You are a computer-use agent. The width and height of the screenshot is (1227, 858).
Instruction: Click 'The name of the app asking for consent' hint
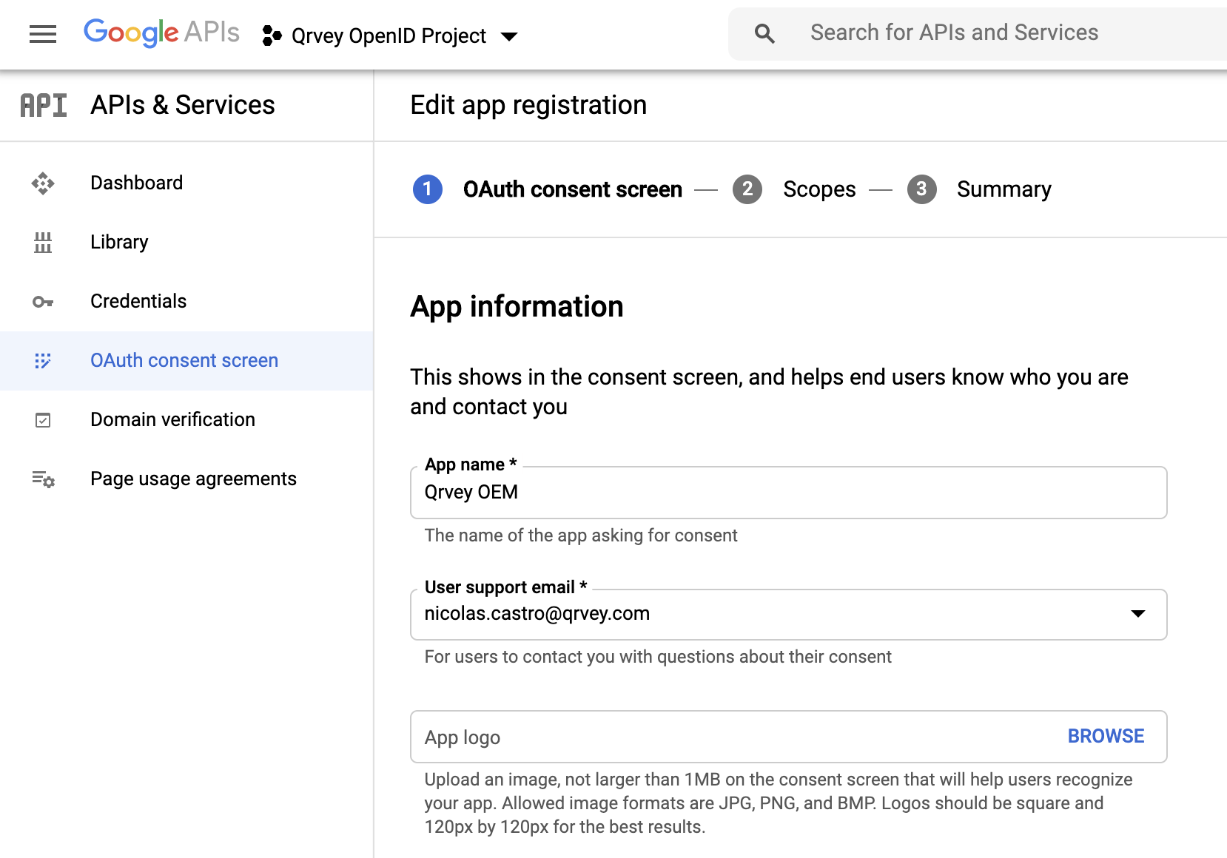click(x=581, y=536)
